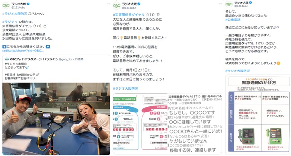Click the OBC avatar in the middle tweet
This screenshot has height=156, width=291.
coord(116,6)
